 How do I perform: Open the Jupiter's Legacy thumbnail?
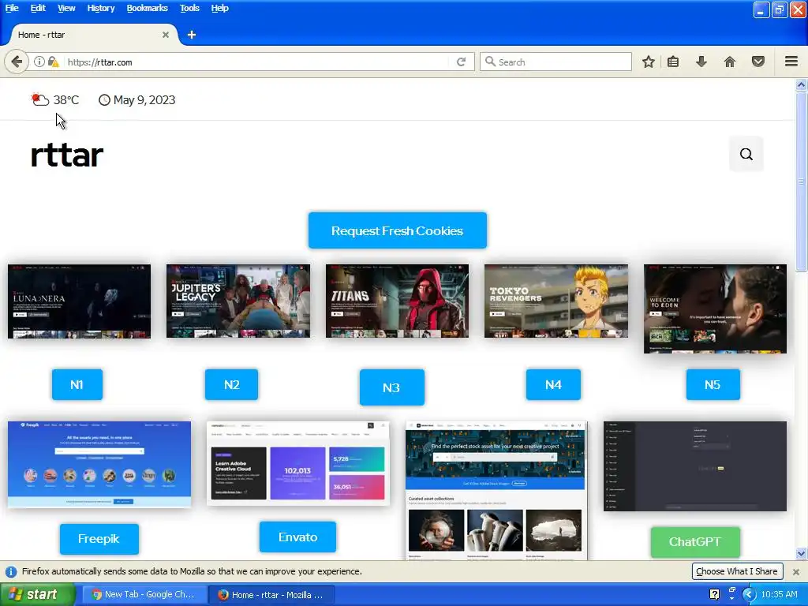point(238,301)
